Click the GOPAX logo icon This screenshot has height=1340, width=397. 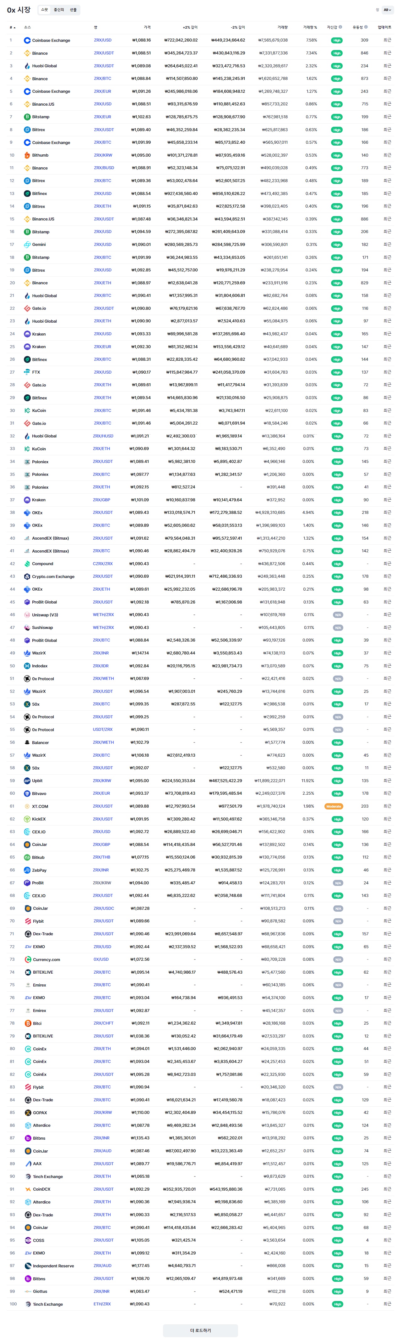tap(28, 1113)
